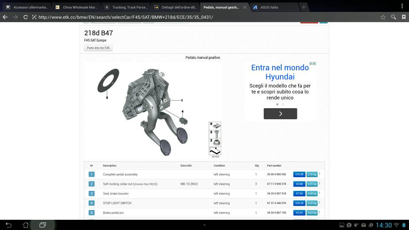Select the second carousel dot in the ad
The image size is (409, 230).
click(x=283, y=104)
